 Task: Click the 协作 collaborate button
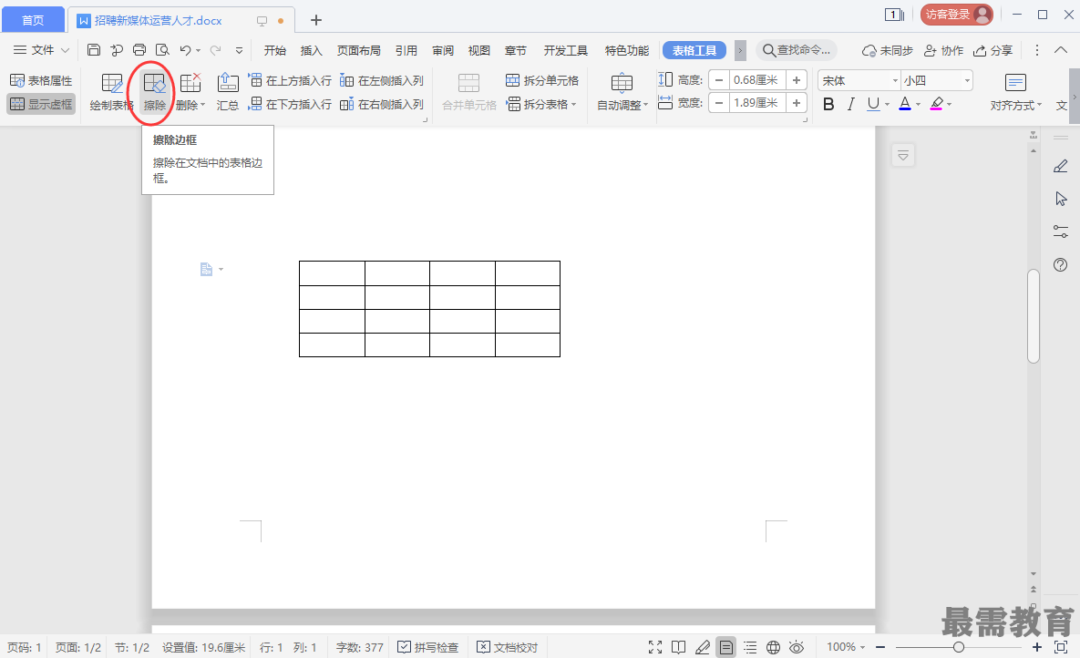[x=943, y=50]
